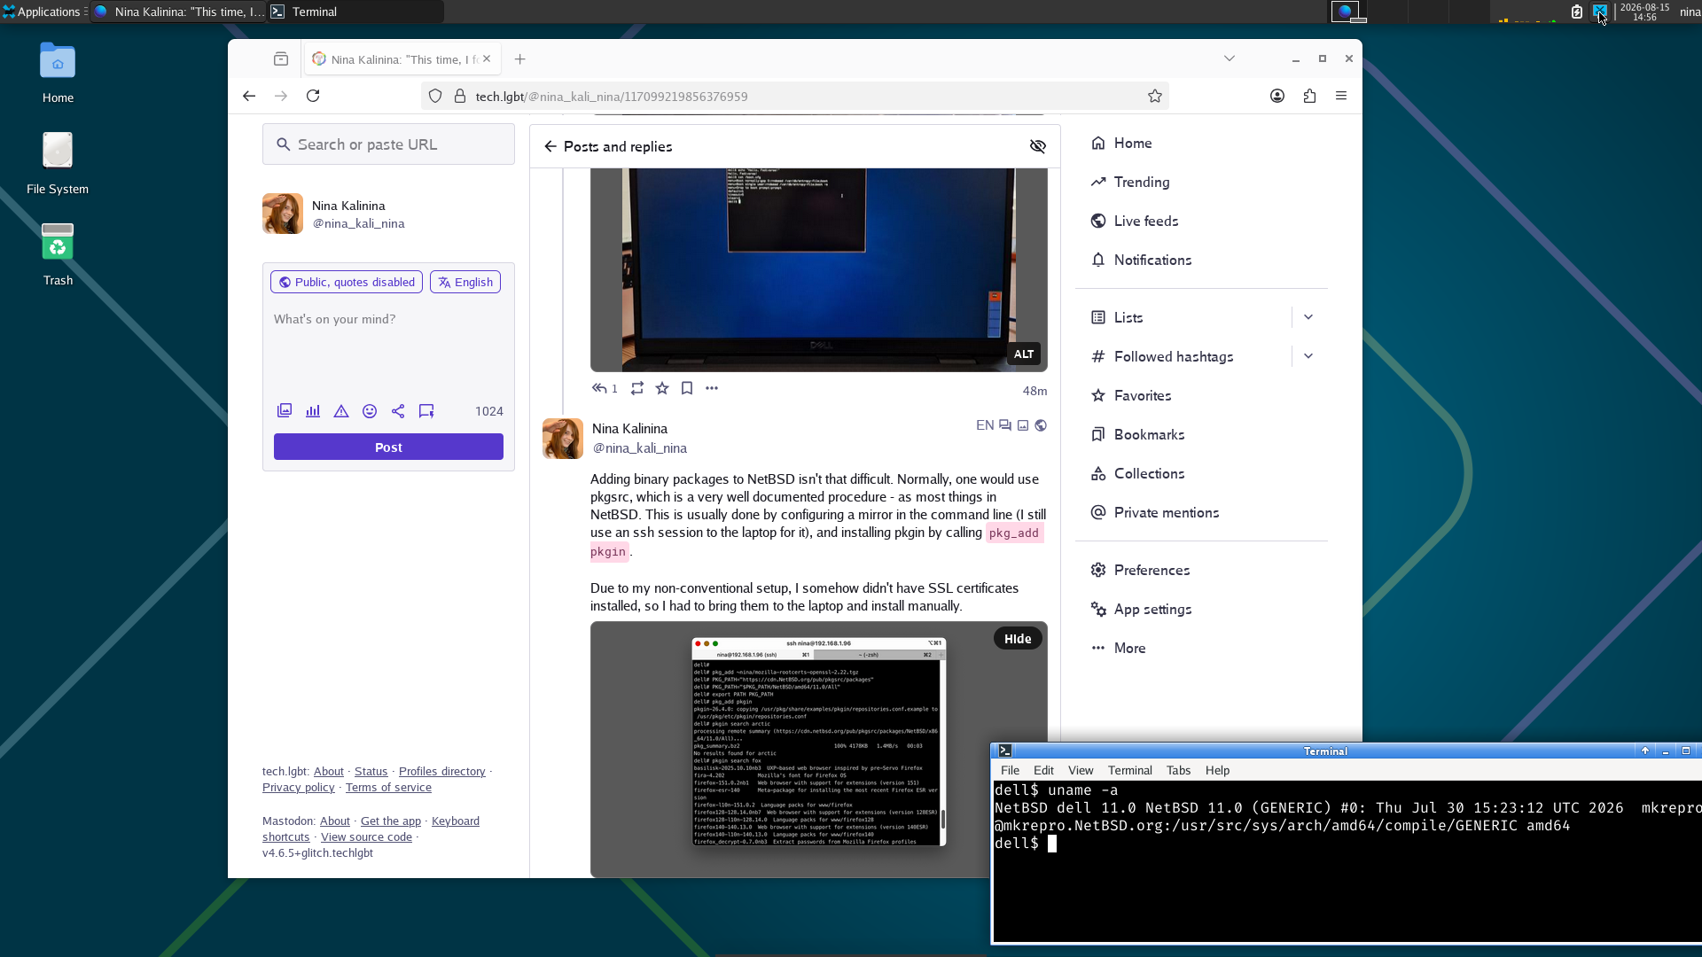
Task: Open the Firefox application menu
Action: pos(1341,96)
